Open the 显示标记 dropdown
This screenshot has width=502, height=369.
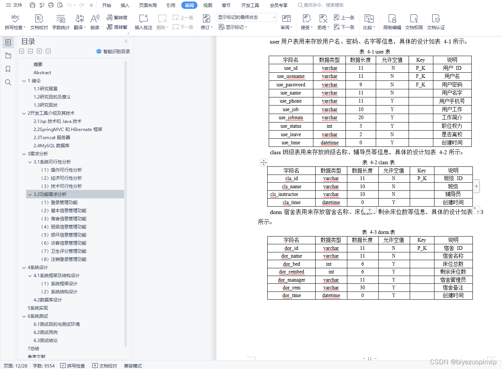point(233,27)
